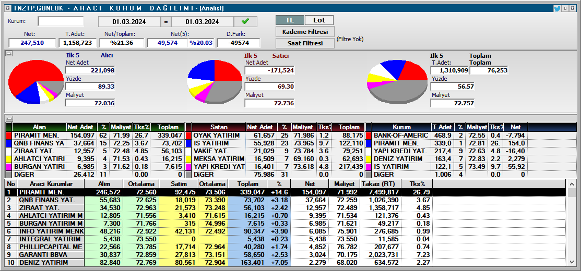Click Net(5) value 49,574
Image resolution: width=581 pixels, height=271 pixels.
point(168,43)
